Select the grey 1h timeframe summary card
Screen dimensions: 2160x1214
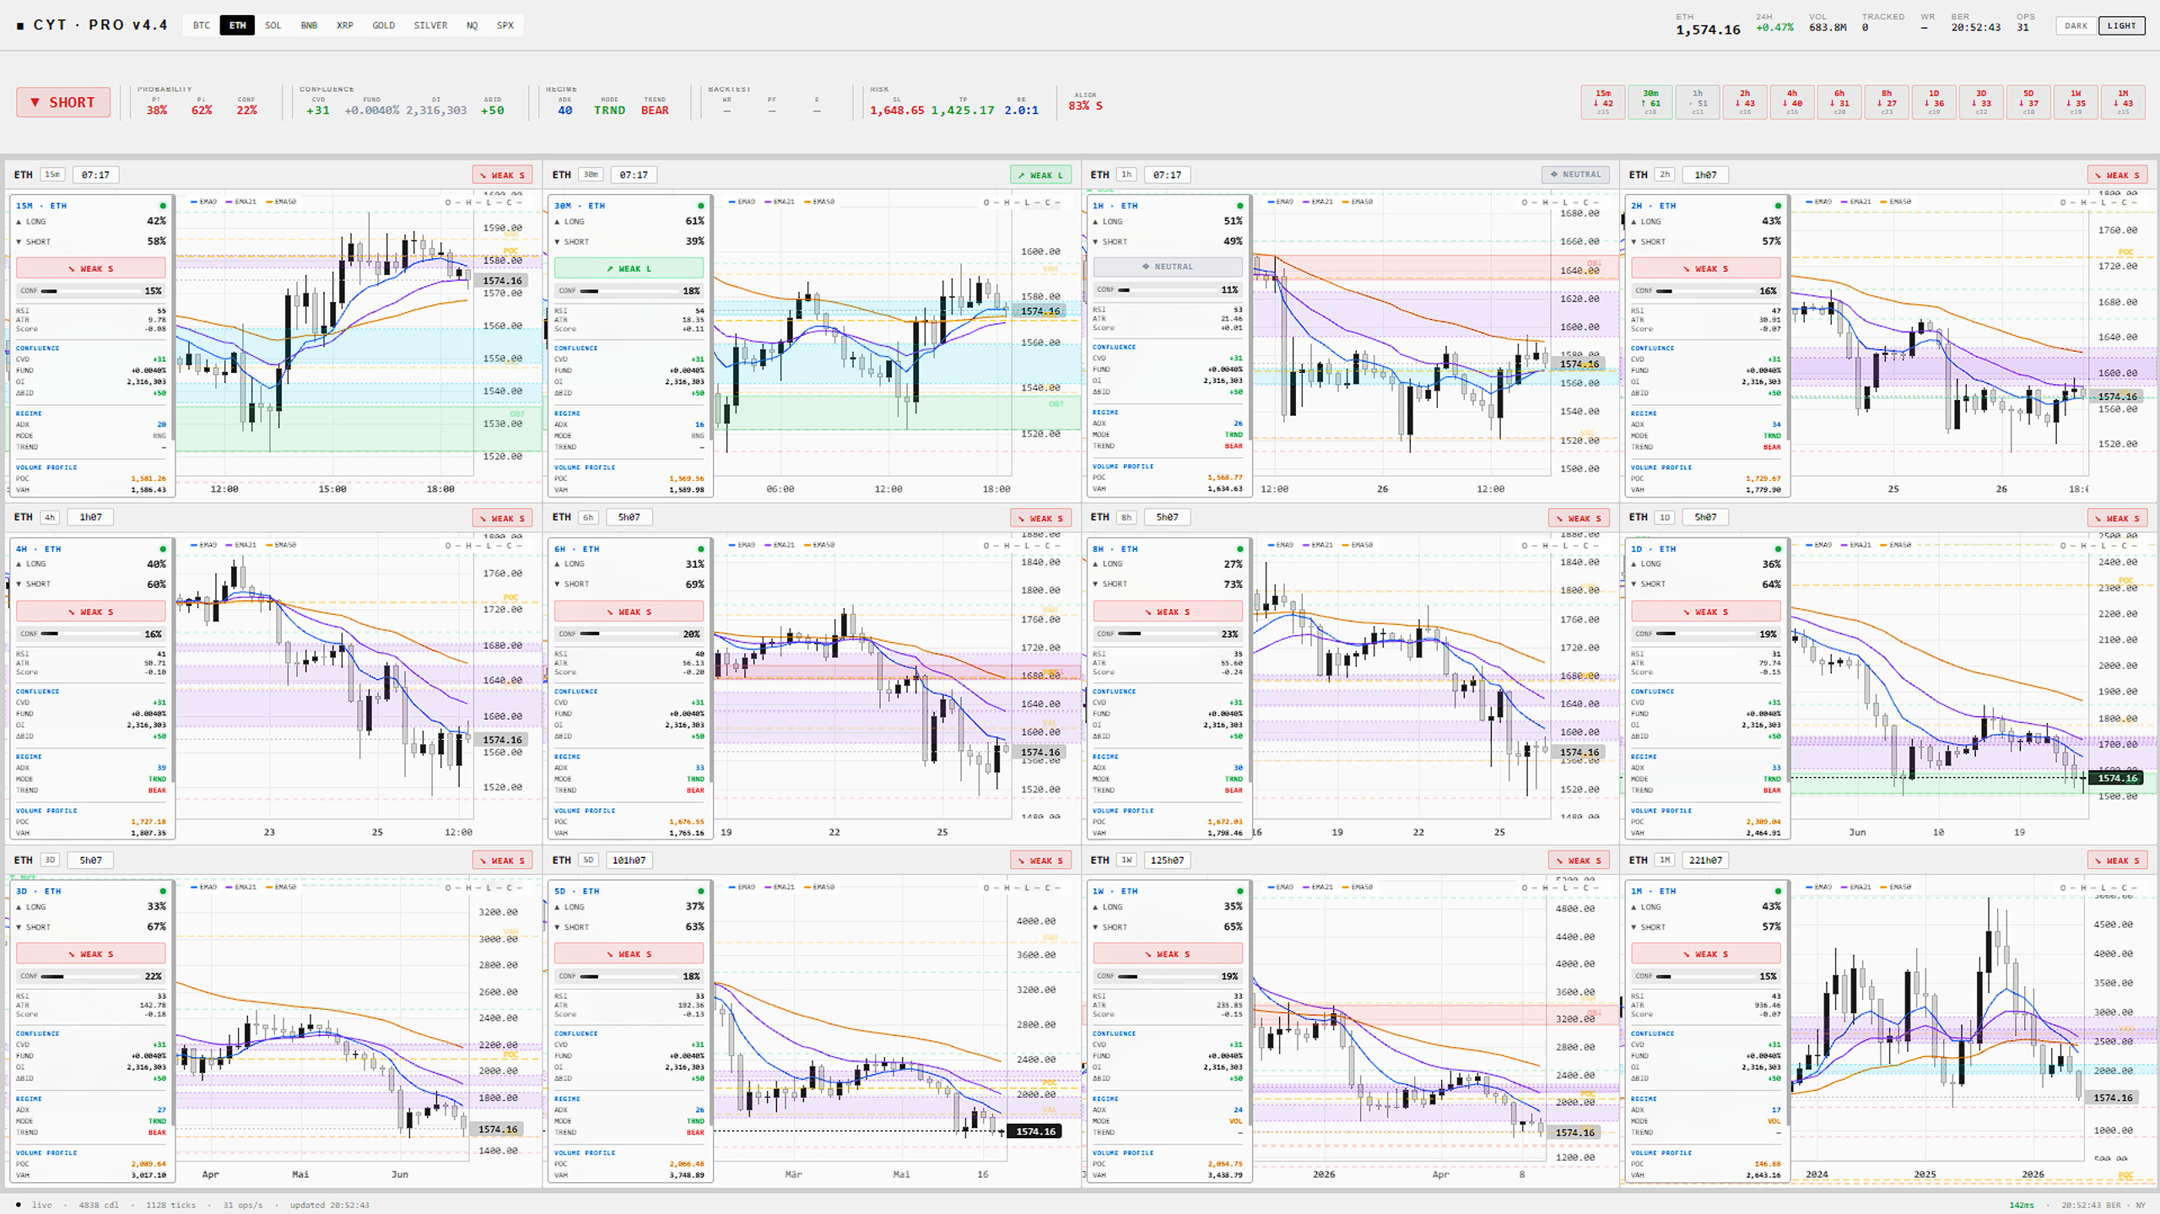tap(1697, 102)
